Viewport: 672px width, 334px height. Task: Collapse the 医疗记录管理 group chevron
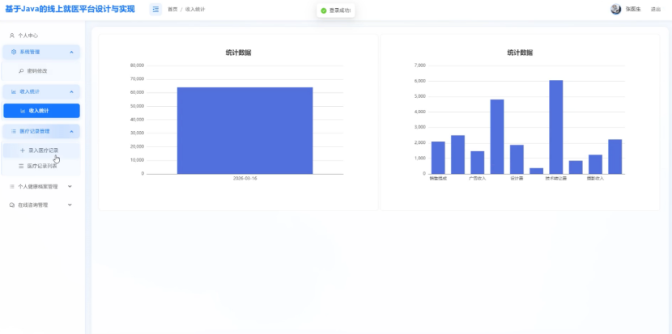[x=71, y=132]
